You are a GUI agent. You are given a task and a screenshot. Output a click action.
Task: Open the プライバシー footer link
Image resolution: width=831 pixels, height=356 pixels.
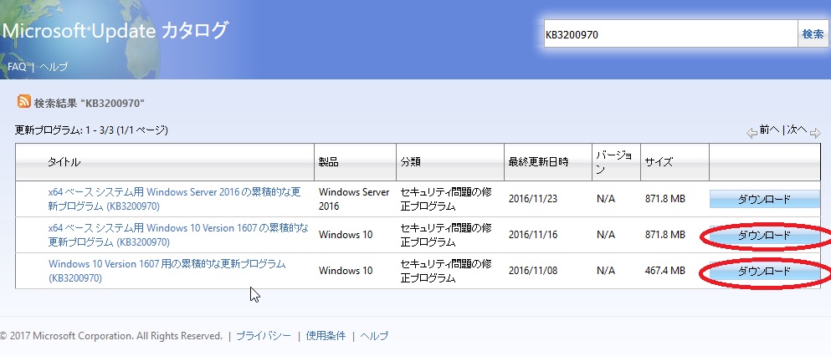click(264, 336)
